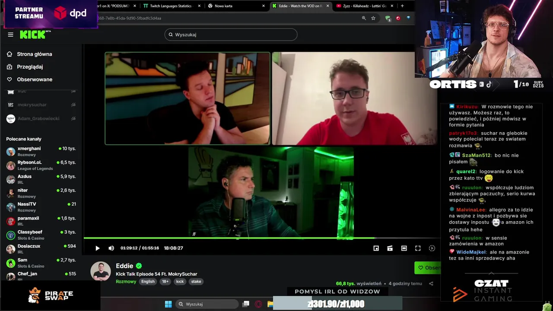Viewport: 553px width, 311px height.
Task: Select the stake tag
Action: tap(196, 281)
